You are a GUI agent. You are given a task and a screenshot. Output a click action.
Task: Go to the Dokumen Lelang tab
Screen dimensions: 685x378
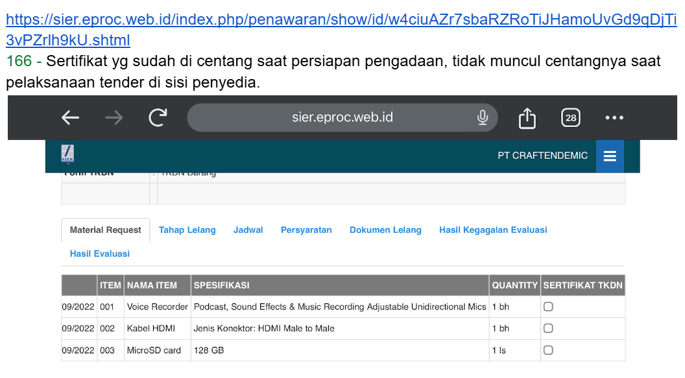click(385, 230)
